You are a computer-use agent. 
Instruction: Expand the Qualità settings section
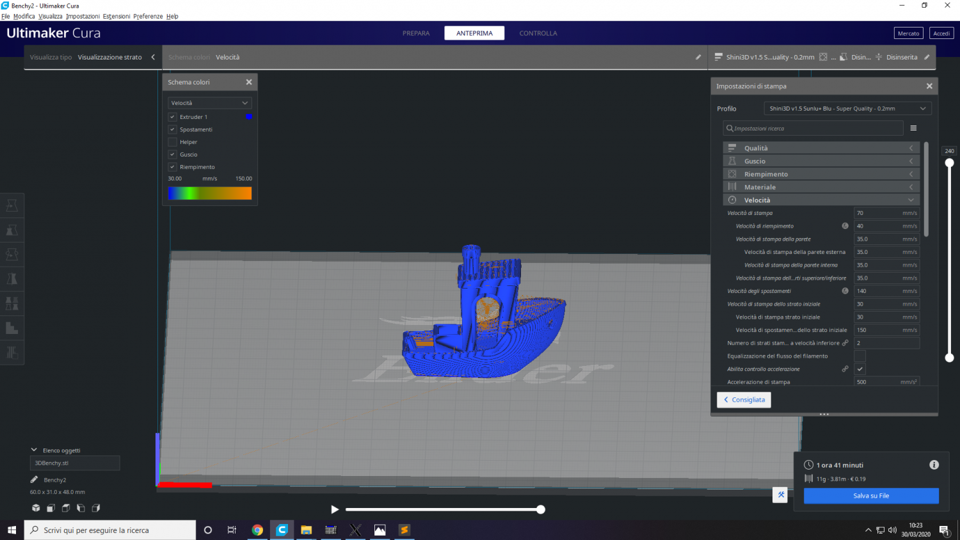[821, 148]
